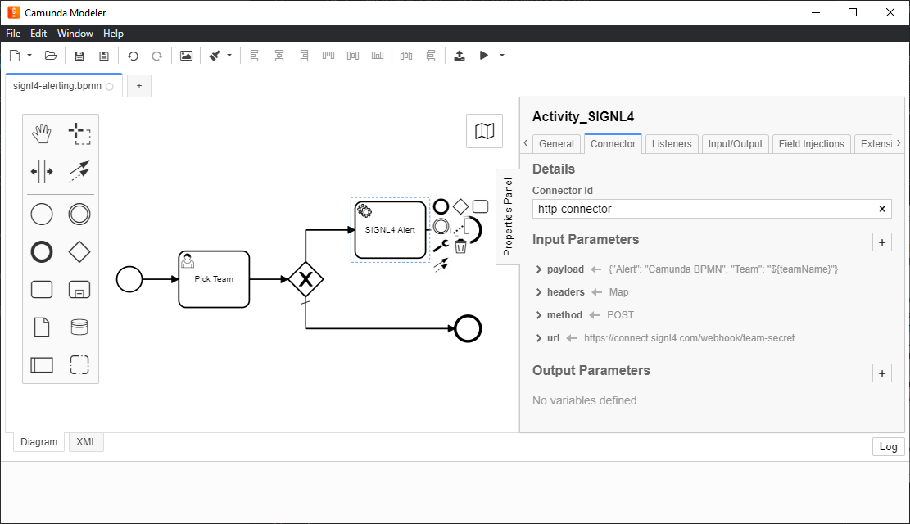Create a new file with toolbar icon
Viewport: 910px width, 524px height.
15,56
